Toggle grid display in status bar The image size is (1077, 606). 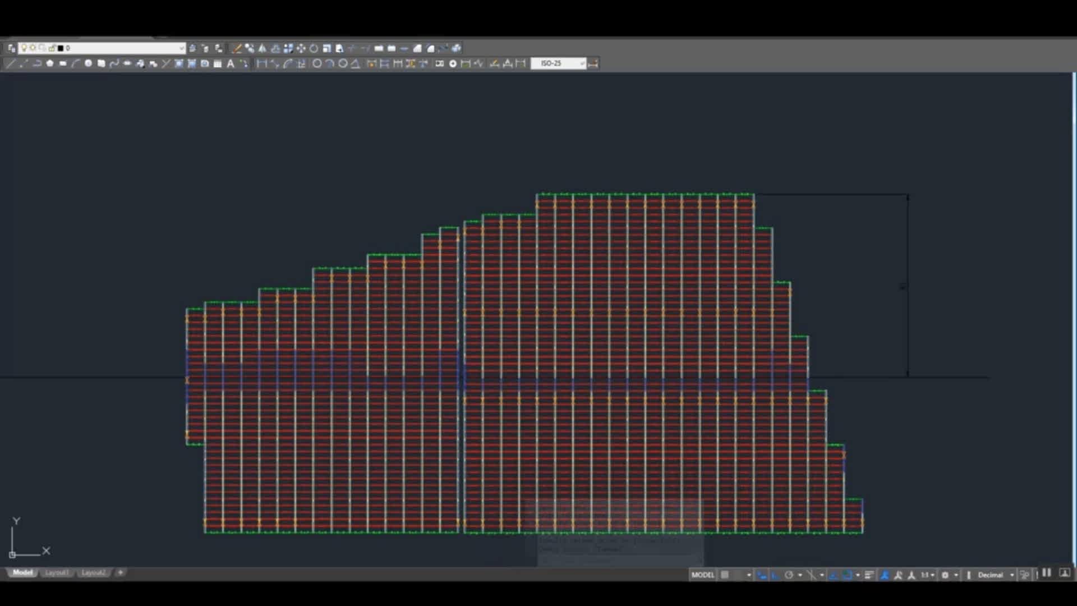tap(725, 575)
